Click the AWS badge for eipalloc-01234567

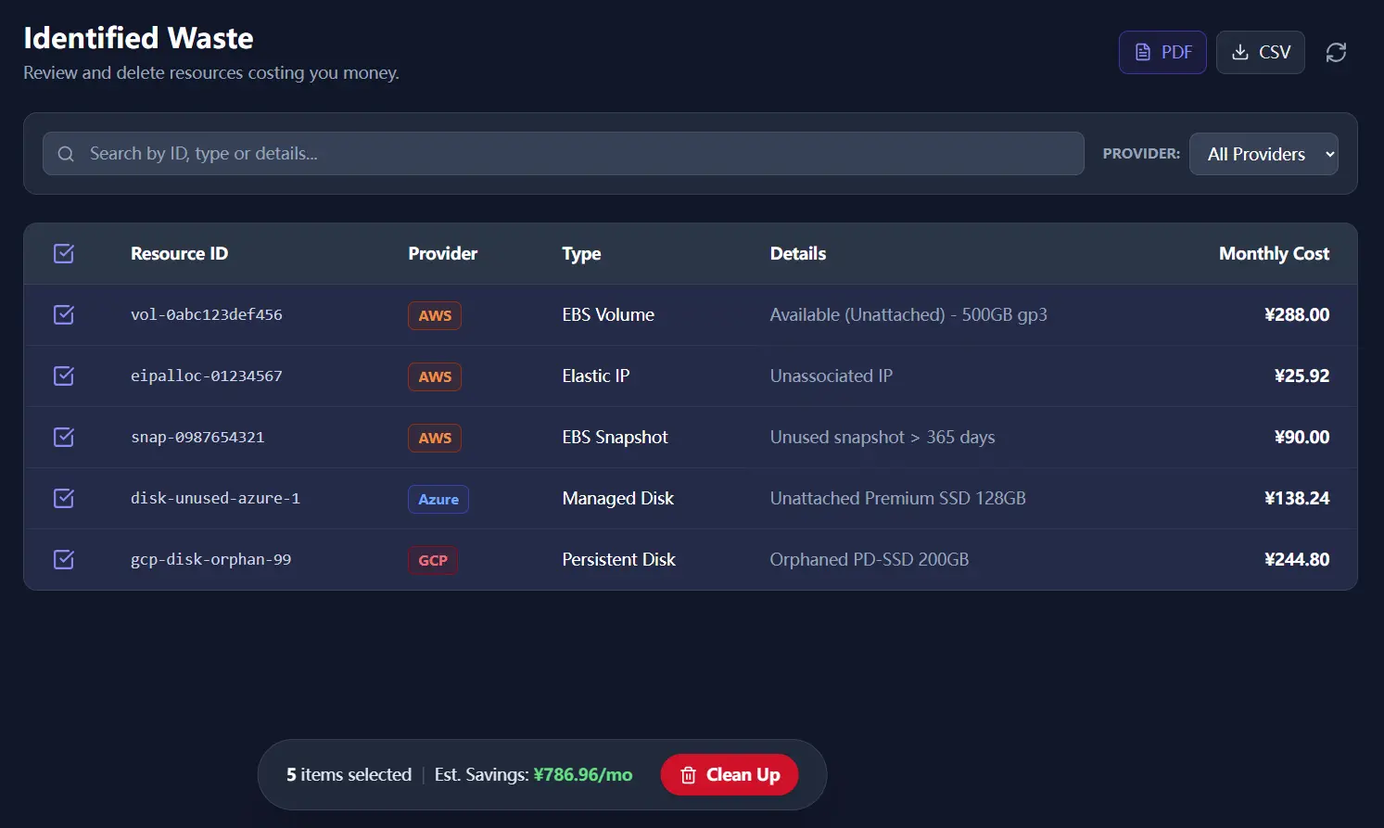[x=435, y=376]
